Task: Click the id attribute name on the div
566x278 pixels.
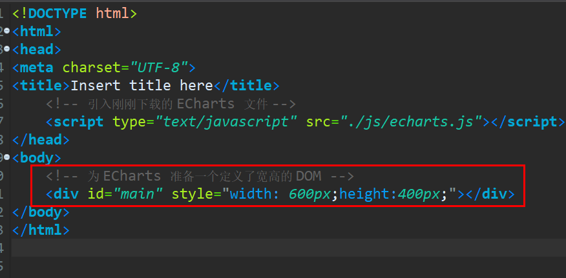Action: pyautogui.click(x=96, y=194)
